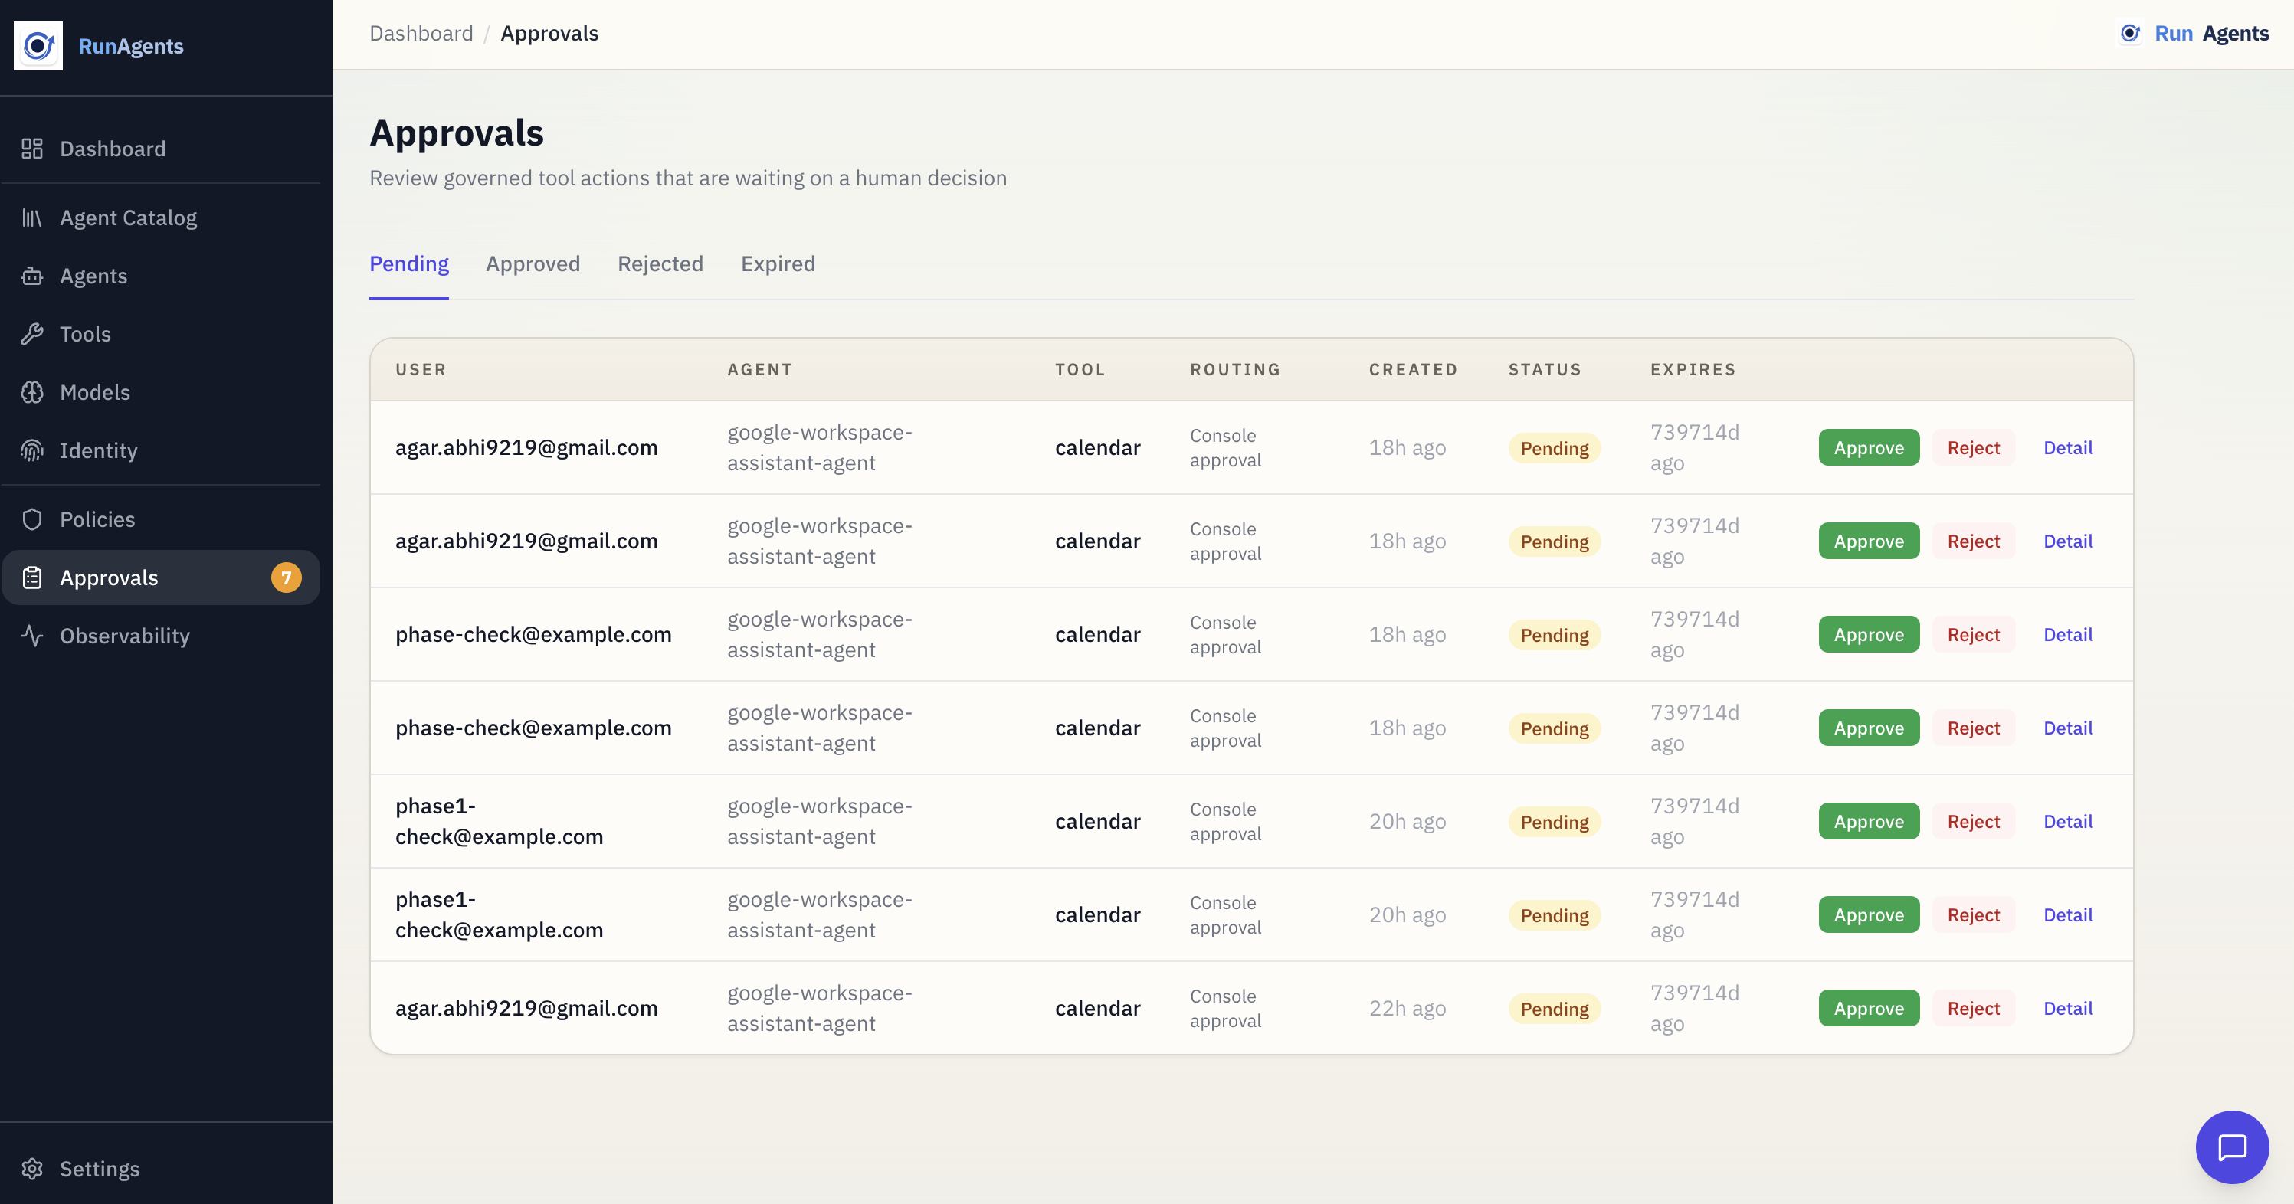Approve the first agar.abhi9219 calendar request
The width and height of the screenshot is (2294, 1204).
point(1868,447)
